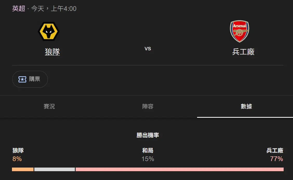This screenshot has width=293, height=180.
Task: Click the gray draw probability bar segment
Action: 55,169
